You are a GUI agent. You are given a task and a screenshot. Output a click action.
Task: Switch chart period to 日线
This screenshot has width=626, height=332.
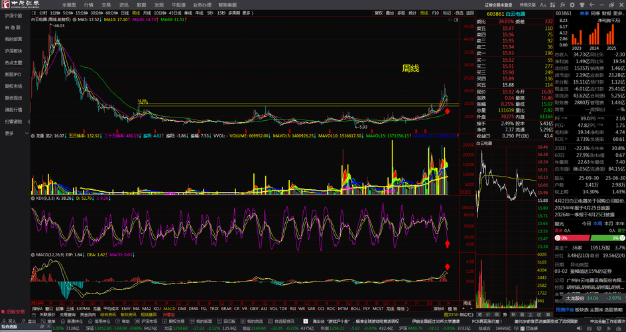click(125, 13)
